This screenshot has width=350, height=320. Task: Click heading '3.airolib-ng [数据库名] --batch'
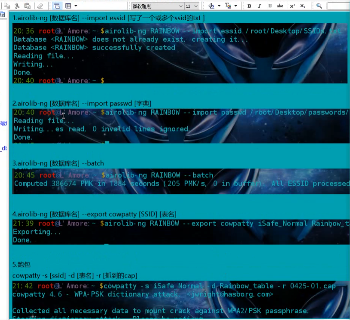pyautogui.click(x=58, y=163)
